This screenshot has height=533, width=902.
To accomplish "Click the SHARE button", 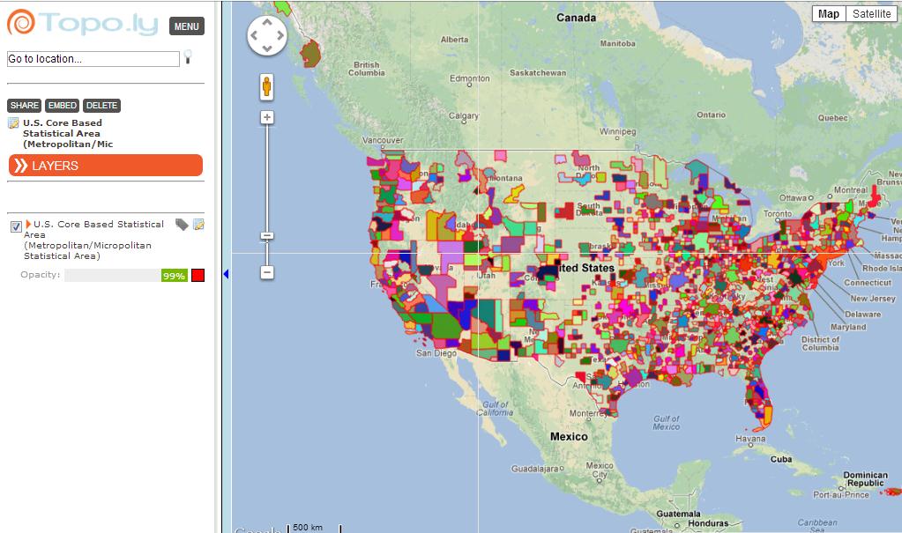I will click(x=25, y=106).
